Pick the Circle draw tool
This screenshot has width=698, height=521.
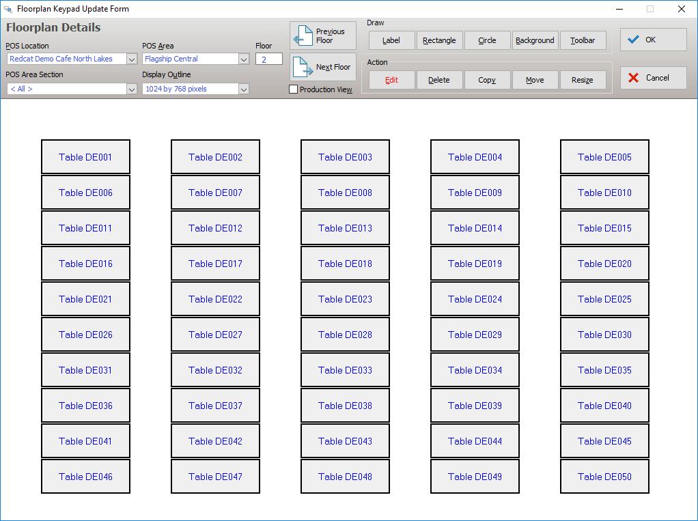pos(487,40)
